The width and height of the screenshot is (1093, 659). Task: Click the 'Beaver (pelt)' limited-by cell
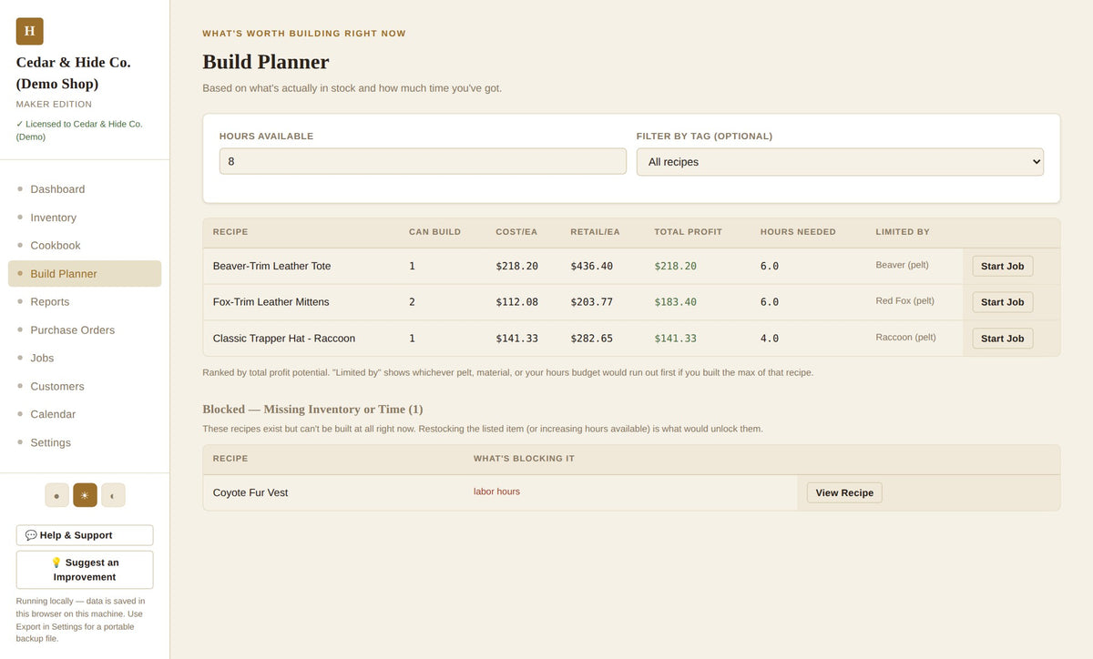(x=902, y=265)
